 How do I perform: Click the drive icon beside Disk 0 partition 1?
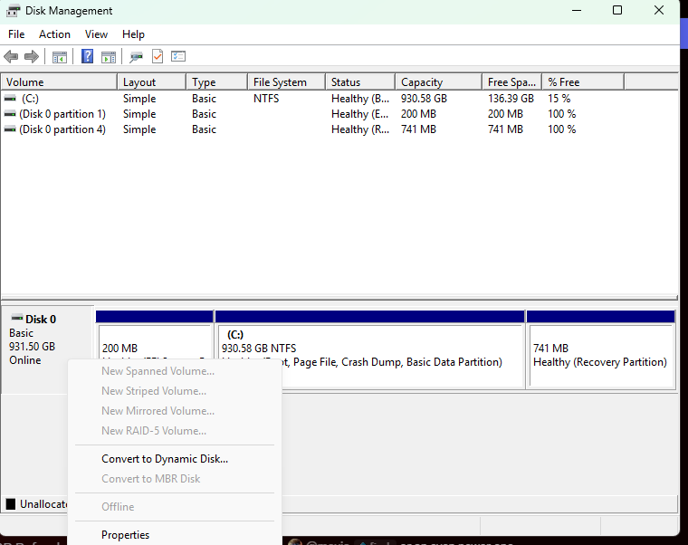10,114
